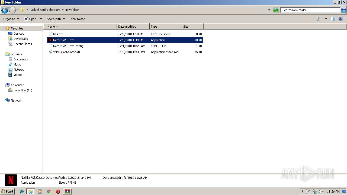This screenshot has width=347, height=195.
Task: Click the New folder button
Action: click(x=78, y=19)
